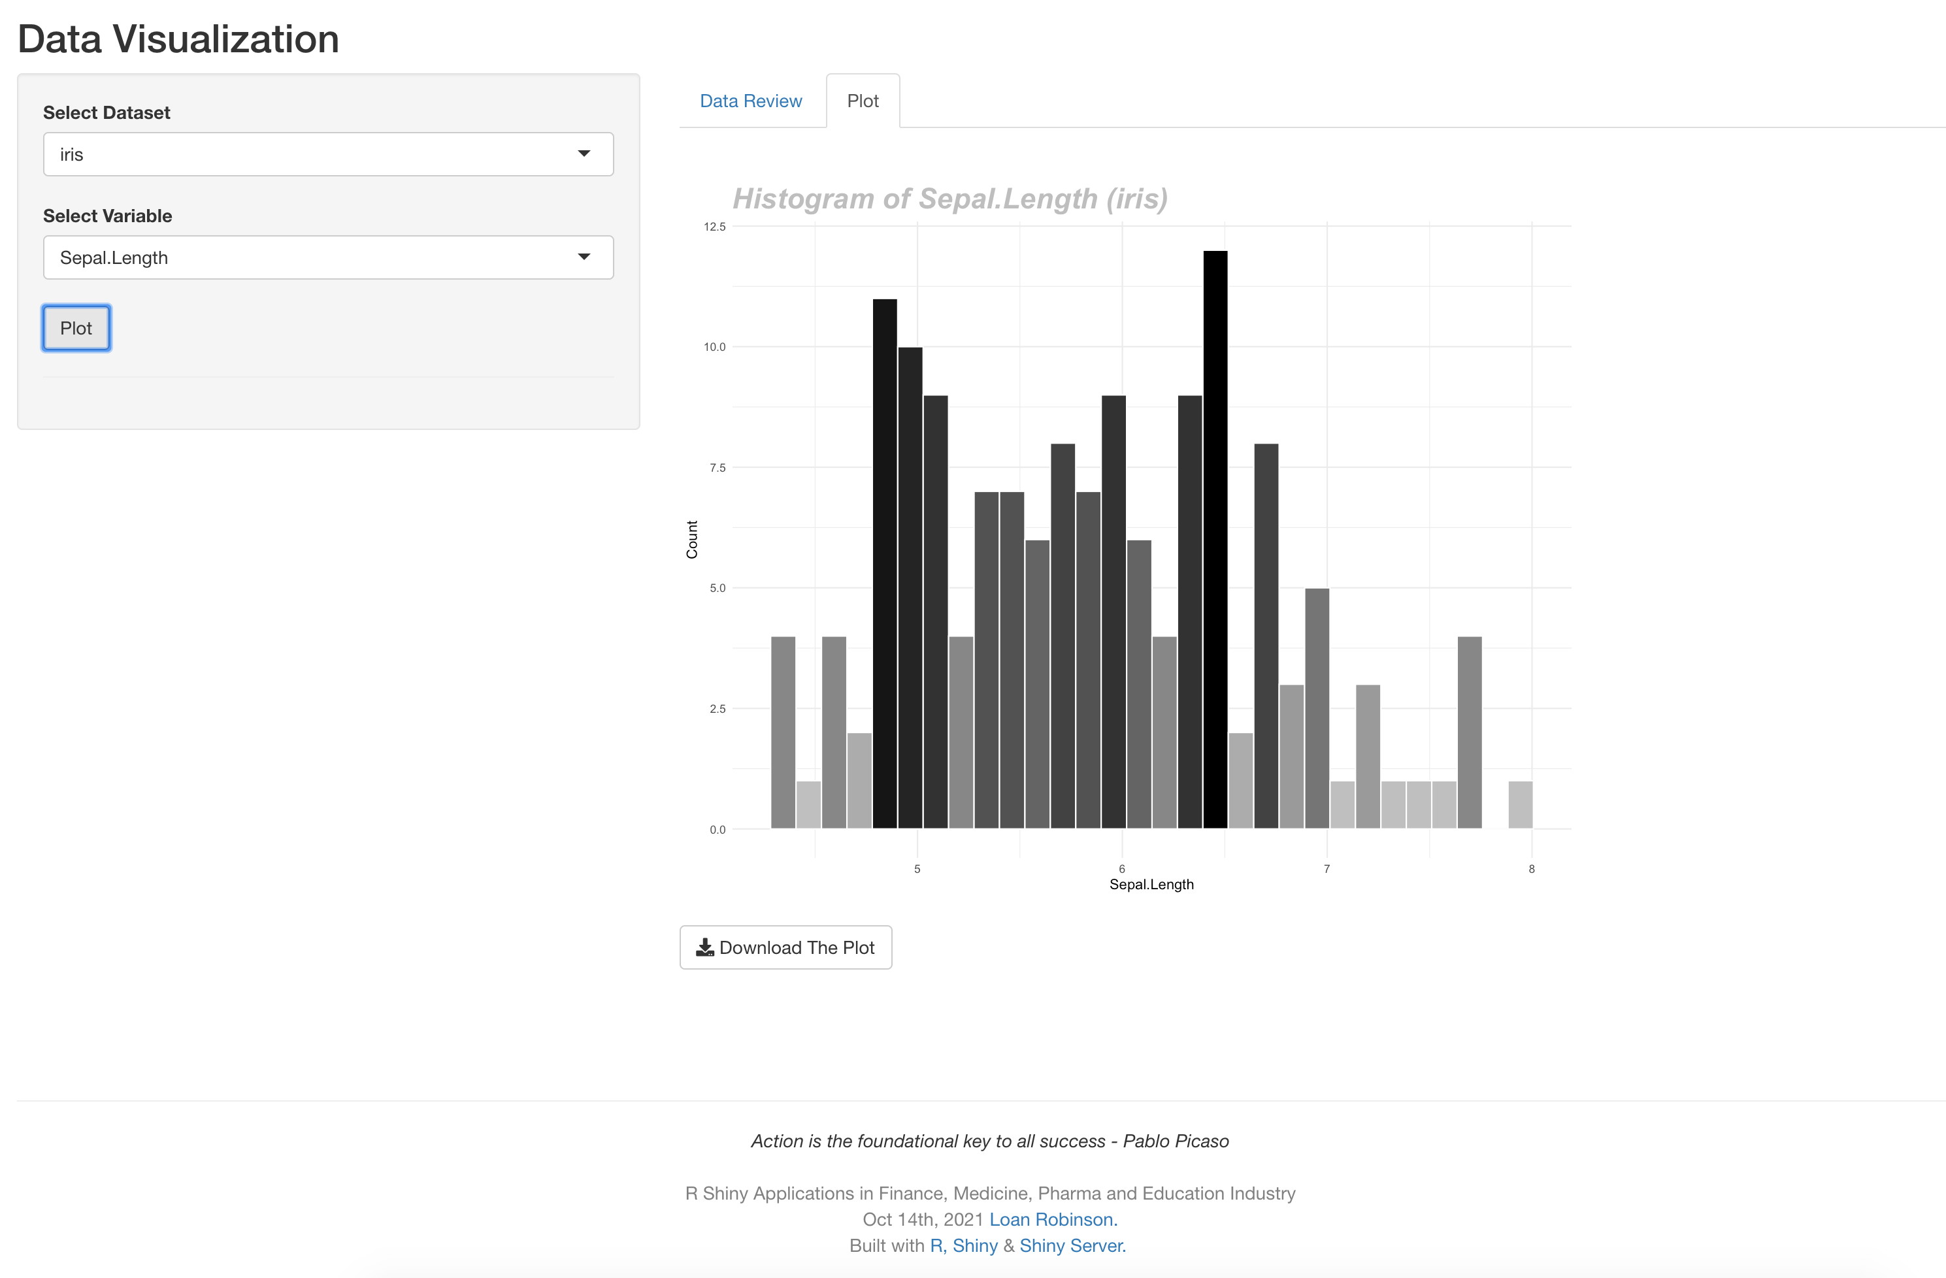Click the leftmost gray histogram bar
Viewport: 1946px width, 1278px height.
click(x=782, y=732)
